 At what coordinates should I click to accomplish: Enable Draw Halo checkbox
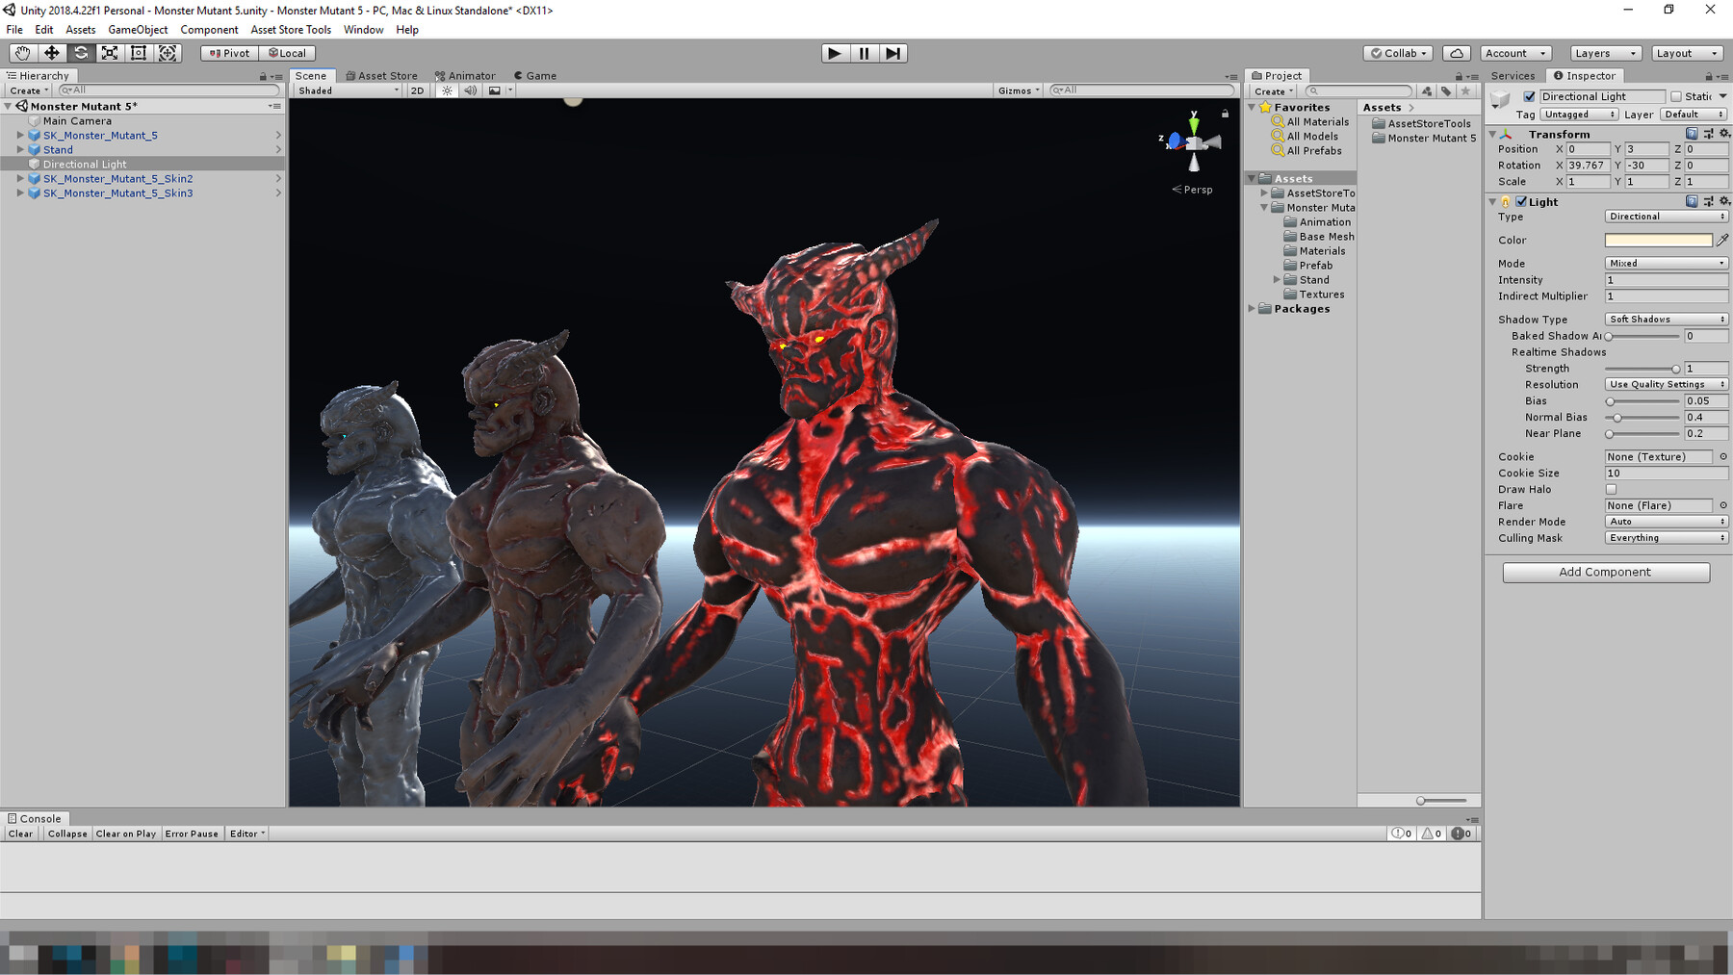1611,489
